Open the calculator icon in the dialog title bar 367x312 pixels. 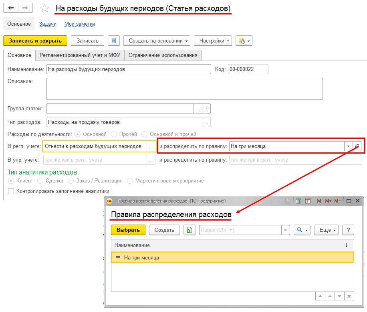point(298,201)
